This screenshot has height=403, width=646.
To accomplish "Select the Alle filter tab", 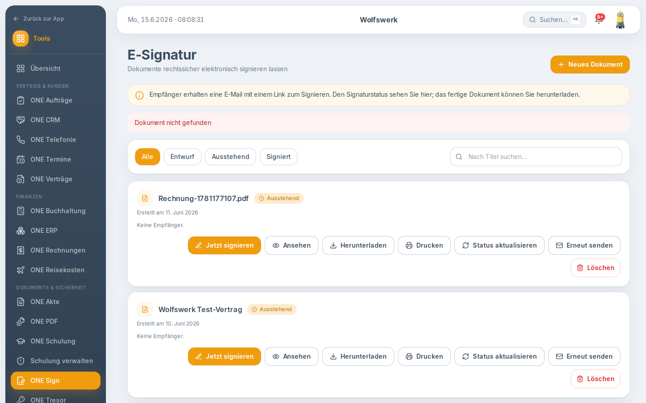I will point(148,157).
